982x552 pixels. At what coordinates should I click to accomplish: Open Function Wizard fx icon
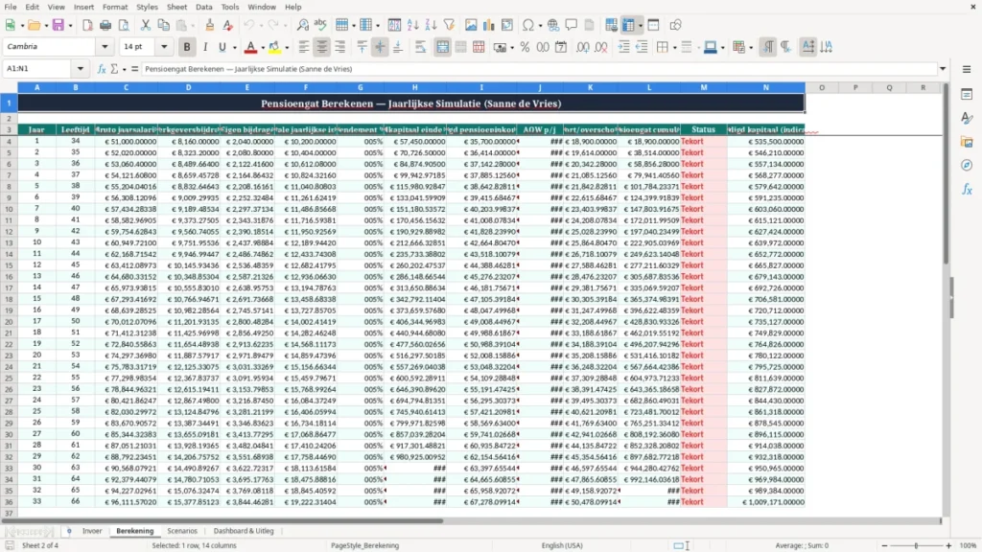(102, 69)
